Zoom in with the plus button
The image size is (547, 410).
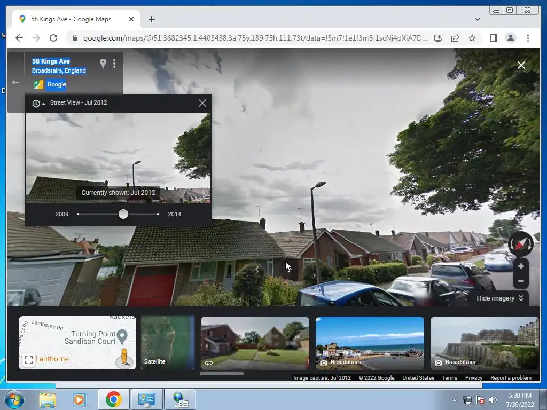coord(521,266)
